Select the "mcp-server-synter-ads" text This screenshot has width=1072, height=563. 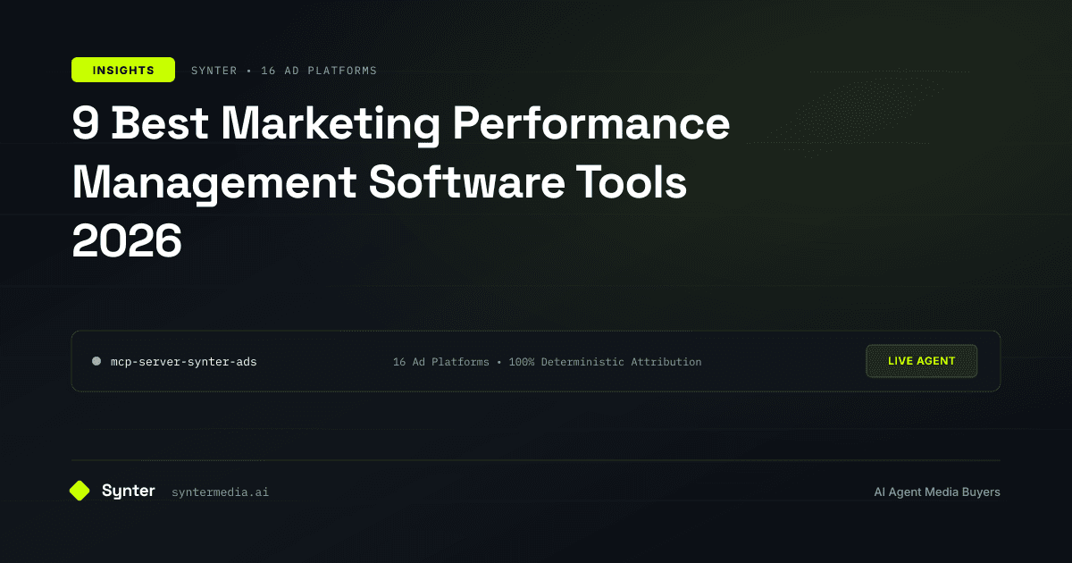point(183,362)
